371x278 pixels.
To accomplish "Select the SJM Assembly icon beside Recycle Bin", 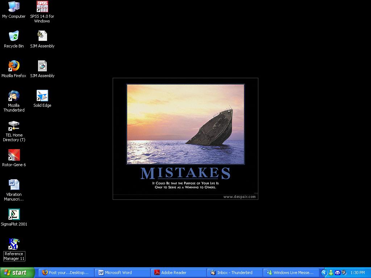I will tap(42, 39).
